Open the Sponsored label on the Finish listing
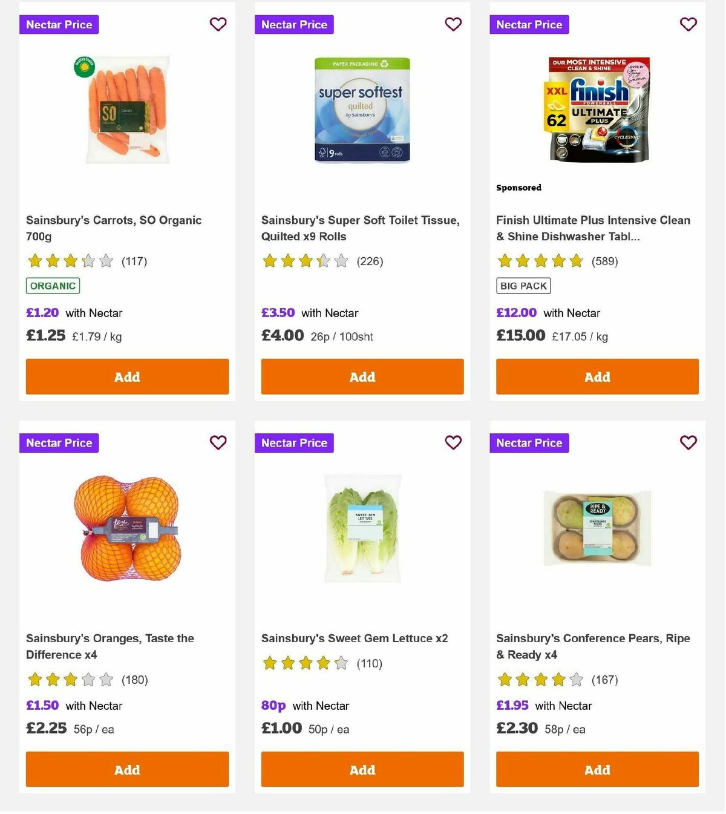The width and height of the screenshot is (726, 814). 518,188
